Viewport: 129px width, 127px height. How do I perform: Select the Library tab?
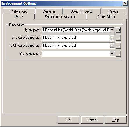pyautogui.click(x=18, y=16)
